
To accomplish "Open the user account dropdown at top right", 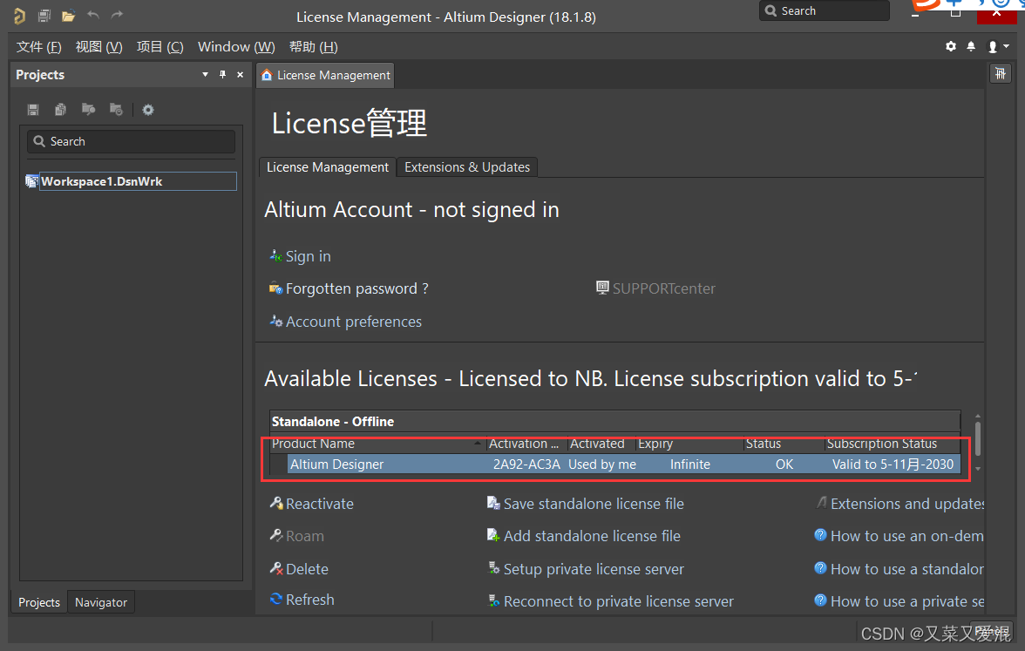I will [997, 46].
